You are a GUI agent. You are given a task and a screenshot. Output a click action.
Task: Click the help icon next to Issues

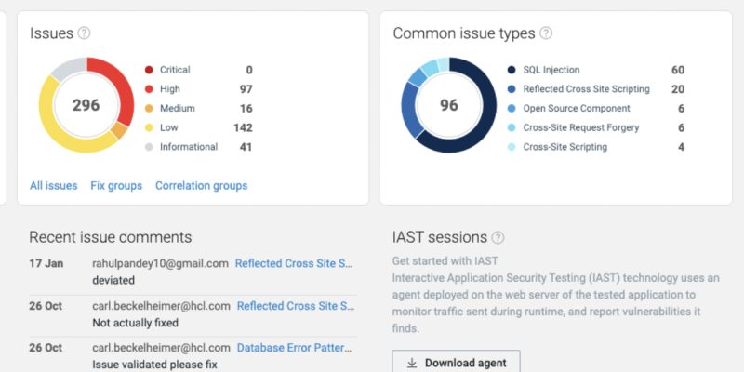click(x=85, y=33)
